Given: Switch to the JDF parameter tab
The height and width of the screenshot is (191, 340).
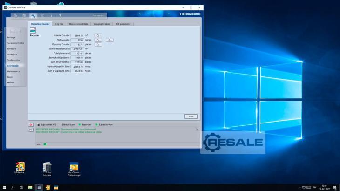Looking at the screenshot, I should [x=123, y=24].
